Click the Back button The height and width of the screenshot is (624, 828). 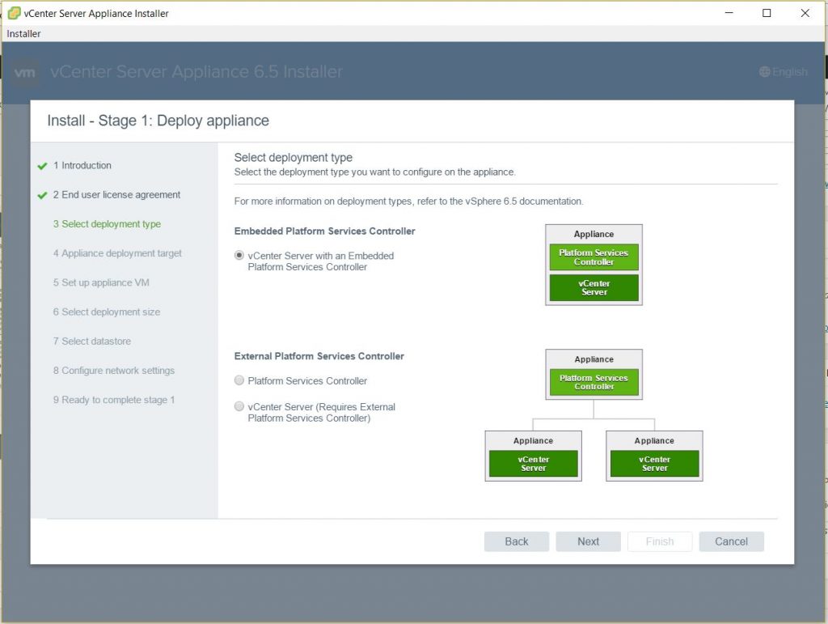coord(517,541)
